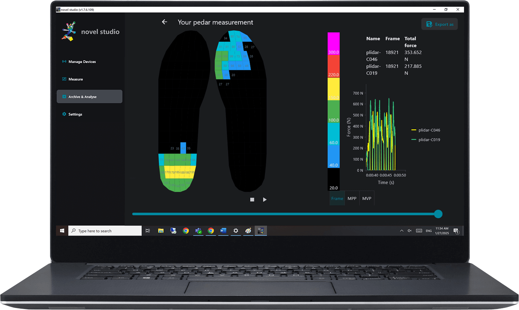
Task: Show hidden system tray icons
Action: 402,231
